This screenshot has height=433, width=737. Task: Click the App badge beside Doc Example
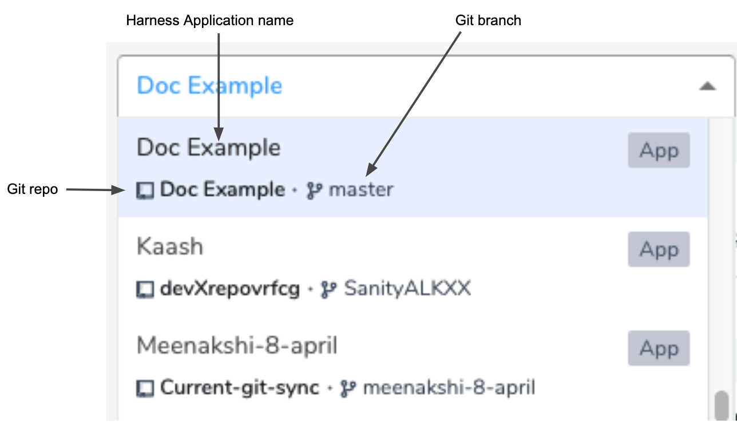pyautogui.click(x=659, y=150)
